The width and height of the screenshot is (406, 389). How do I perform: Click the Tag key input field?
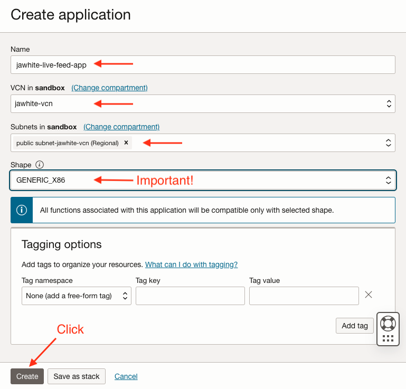point(190,296)
